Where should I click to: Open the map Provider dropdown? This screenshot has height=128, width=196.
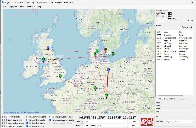[x=191, y=122]
